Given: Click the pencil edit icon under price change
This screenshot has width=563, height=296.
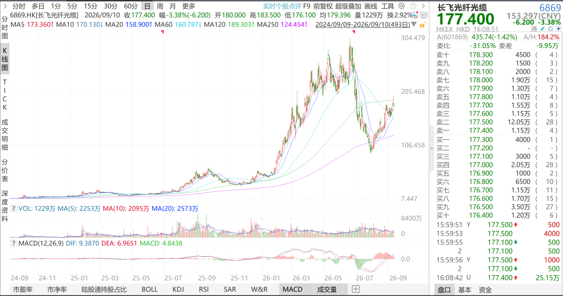Looking at the screenshot, I should pyautogui.click(x=544, y=29).
